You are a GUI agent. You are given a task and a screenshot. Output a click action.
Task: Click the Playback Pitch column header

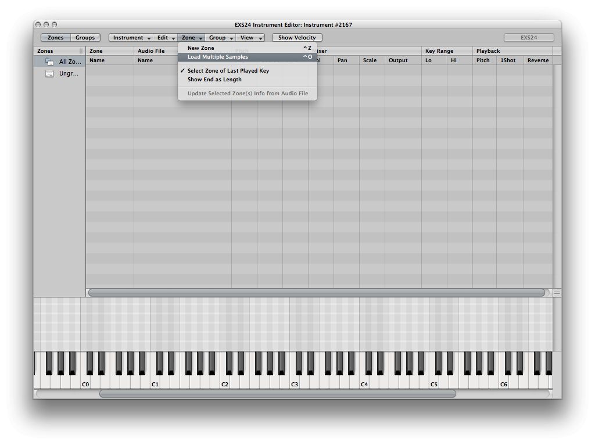coord(485,60)
